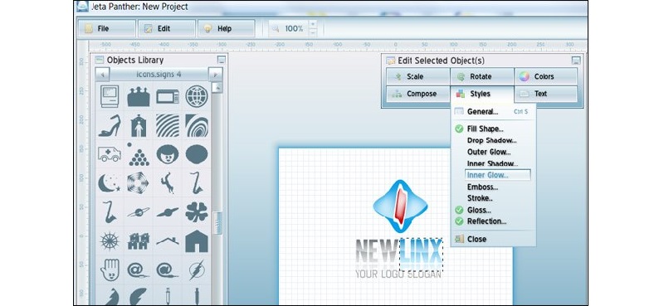
Task: Select the open hand face icon
Action: [110, 270]
